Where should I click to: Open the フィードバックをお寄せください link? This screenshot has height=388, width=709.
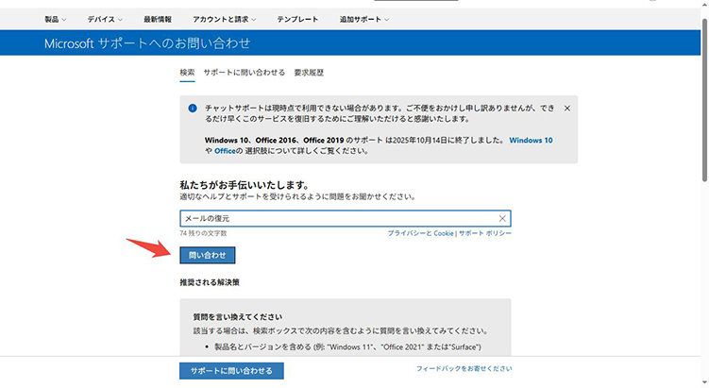pos(464,368)
